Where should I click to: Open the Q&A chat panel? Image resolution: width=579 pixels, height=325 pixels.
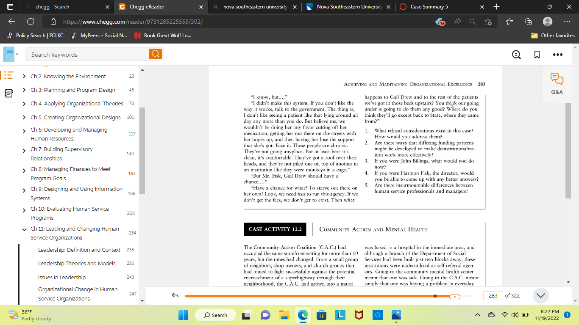click(x=557, y=83)
